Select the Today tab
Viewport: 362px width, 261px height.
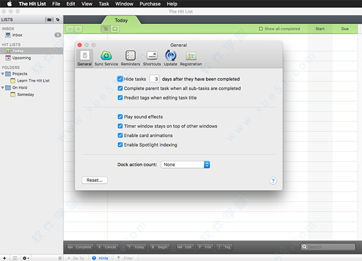coord(121,20)
